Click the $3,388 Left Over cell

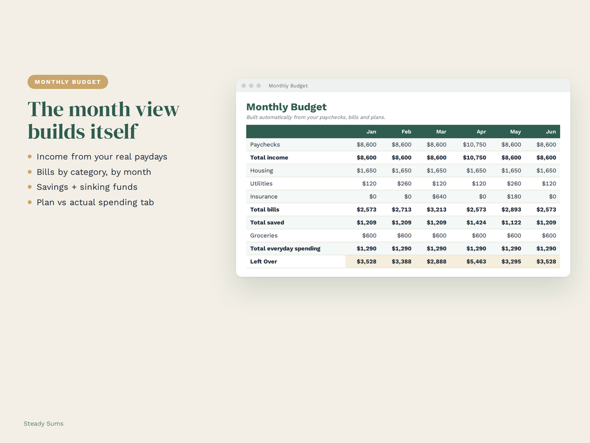[x=402, y=261]
